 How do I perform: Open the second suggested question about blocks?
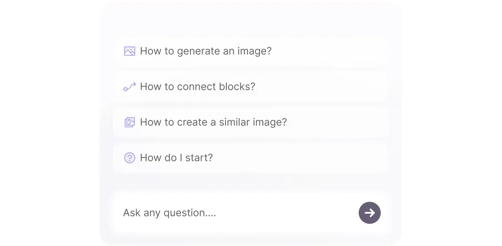[250, 87]
